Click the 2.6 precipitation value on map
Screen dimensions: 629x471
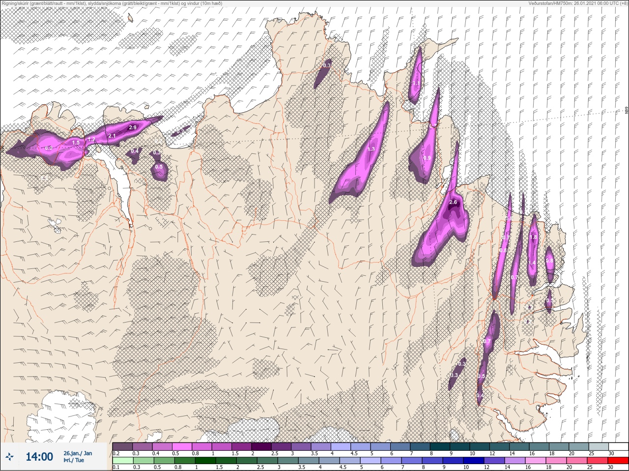coord(453,202)
